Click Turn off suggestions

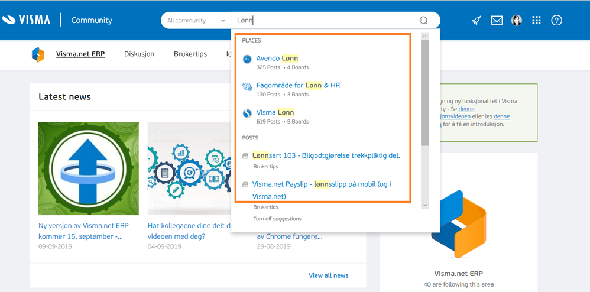point(277,219)
